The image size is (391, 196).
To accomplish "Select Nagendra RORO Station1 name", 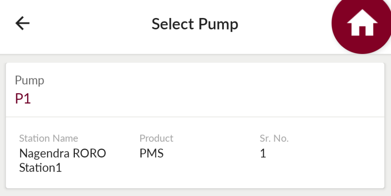I will [x=63, y=160].
